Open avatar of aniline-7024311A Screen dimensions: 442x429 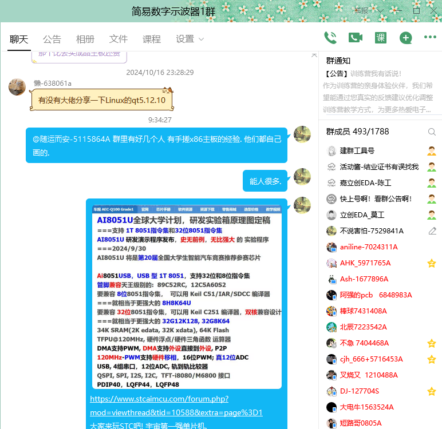331,247
